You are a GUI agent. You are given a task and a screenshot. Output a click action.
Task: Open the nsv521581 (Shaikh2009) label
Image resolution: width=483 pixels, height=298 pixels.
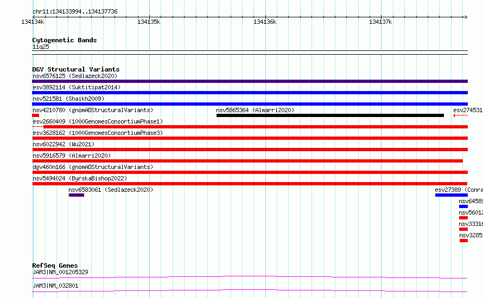(68, 99)
